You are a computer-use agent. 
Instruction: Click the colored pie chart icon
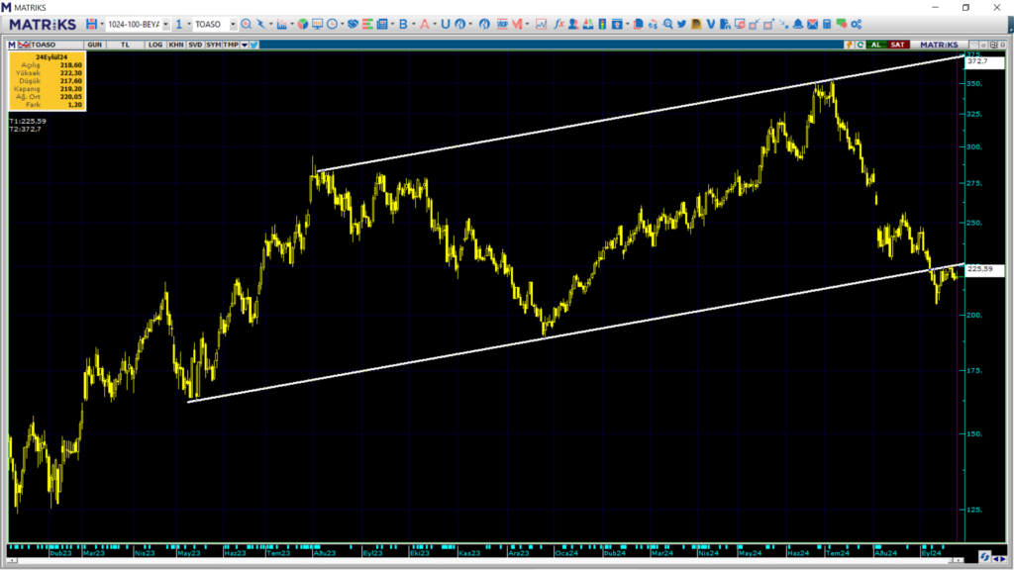click(x=303, y=24)
